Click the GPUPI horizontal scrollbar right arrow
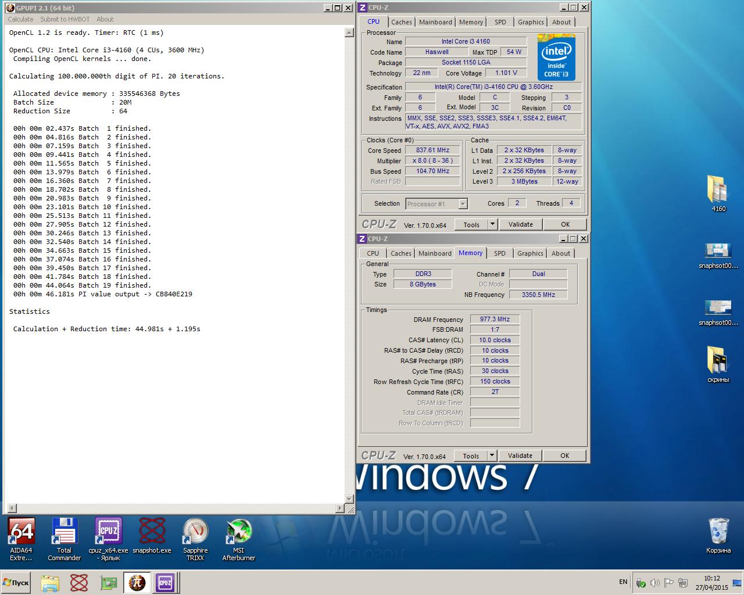The height and width of the screenshot is (595, 744). pyautogui.click(x=341, y=508)
